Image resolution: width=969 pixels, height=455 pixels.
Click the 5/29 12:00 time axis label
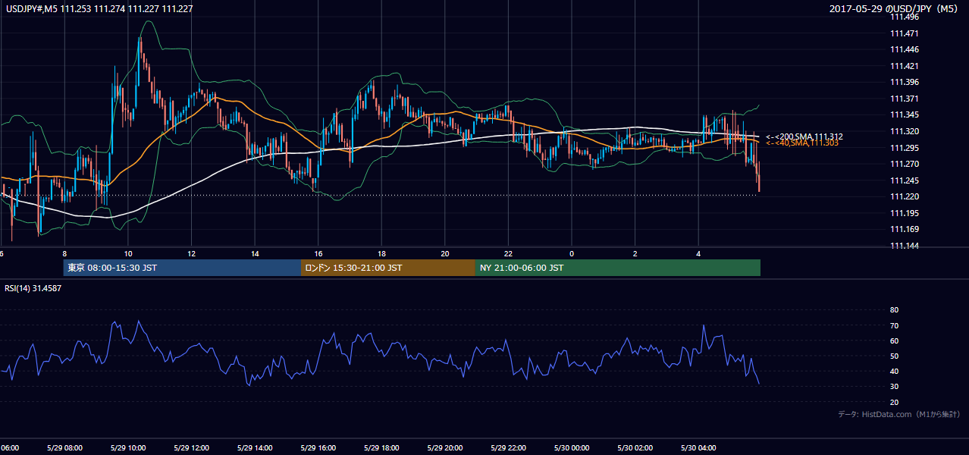[x=191, y=447]
